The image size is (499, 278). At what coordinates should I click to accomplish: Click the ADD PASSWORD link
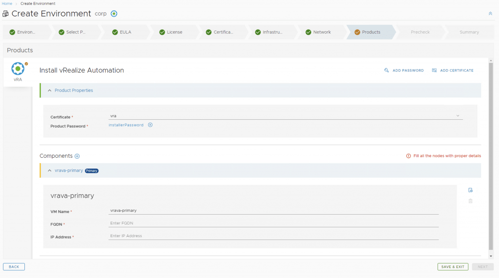click(x=404, y=71)
